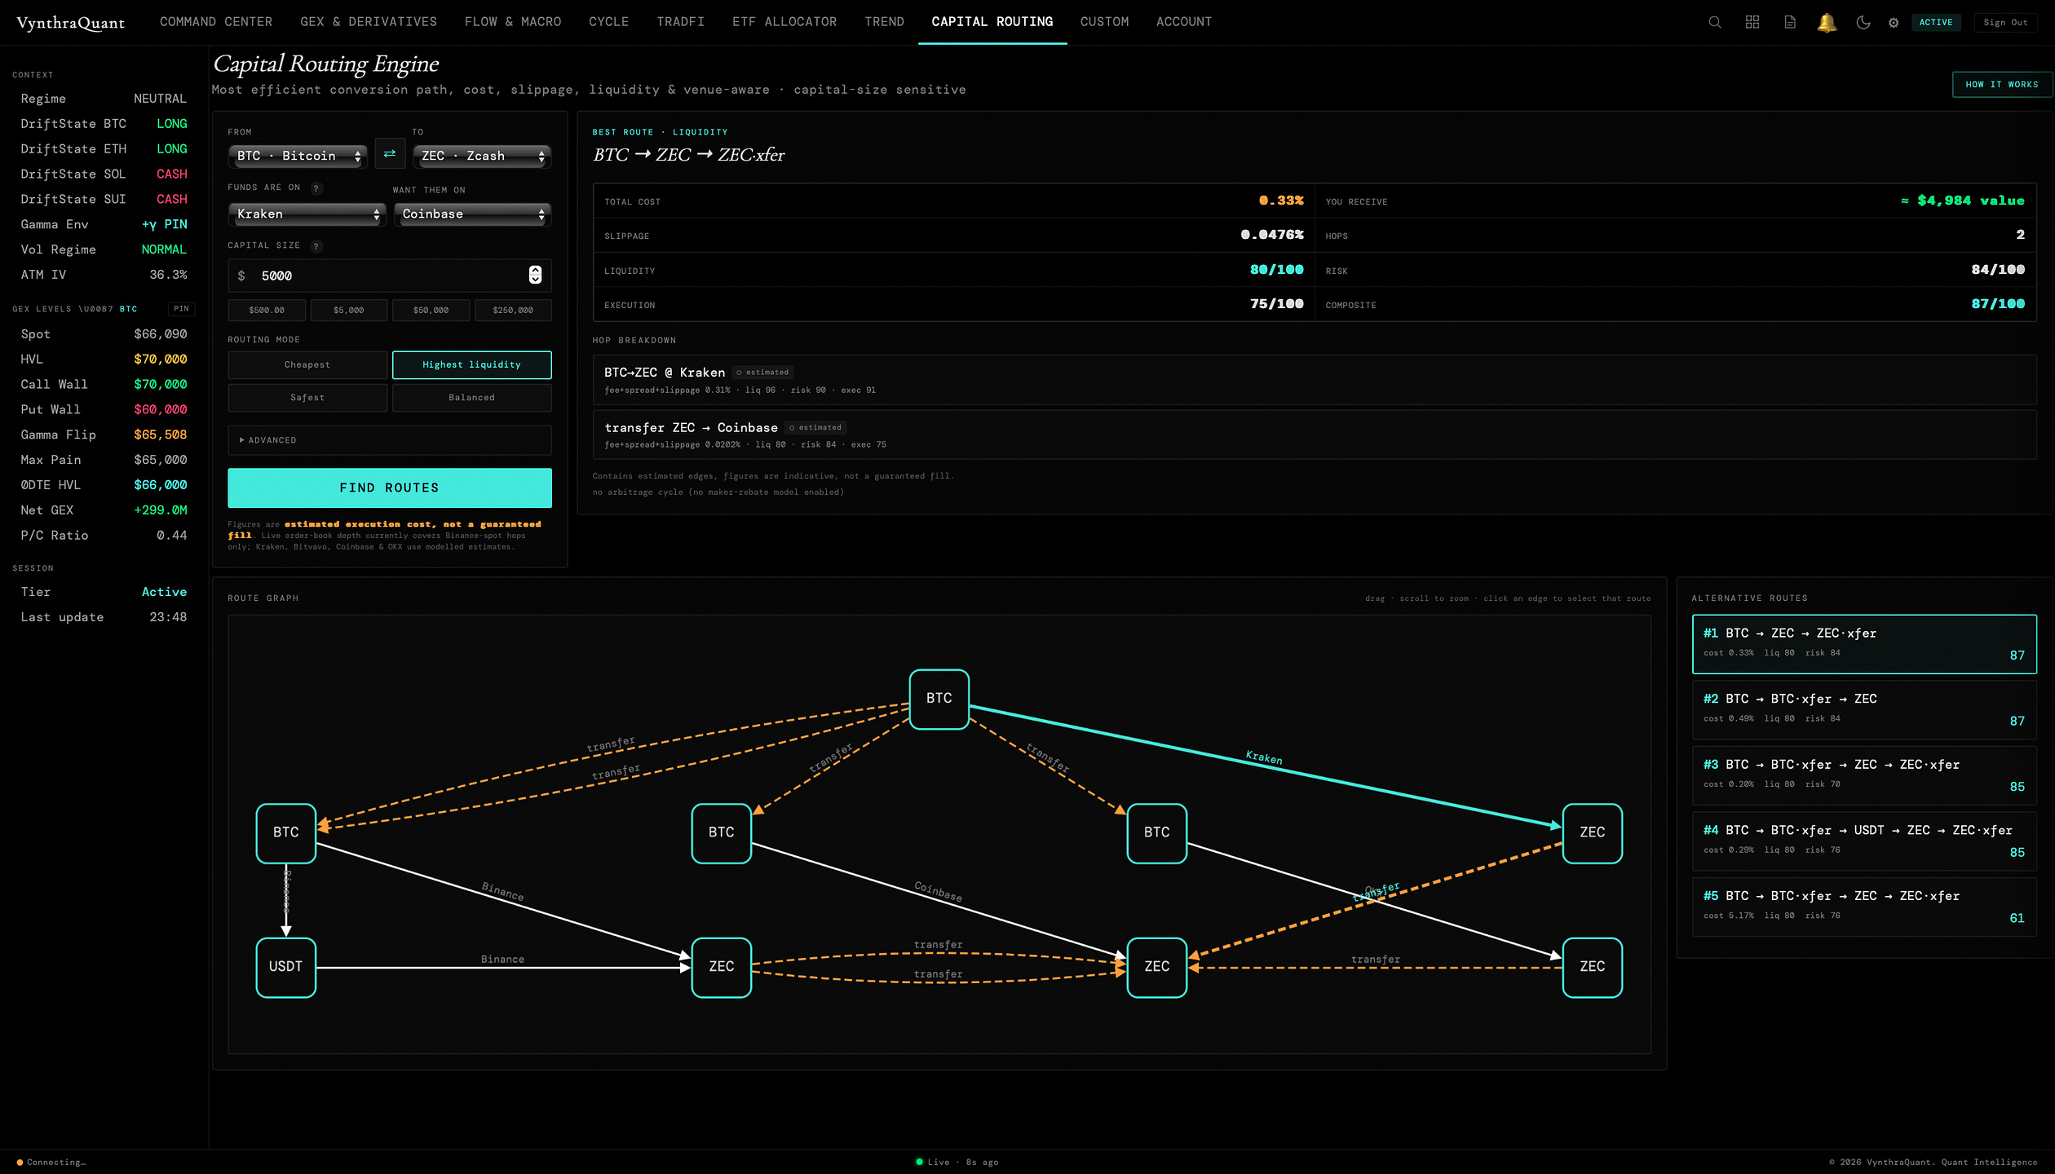2055x1174 pixels.
Task: Click the PIN toggle beside GEX Levels
Action: (181, 309)
